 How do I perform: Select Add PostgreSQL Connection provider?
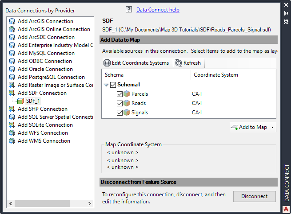[51, 77]
